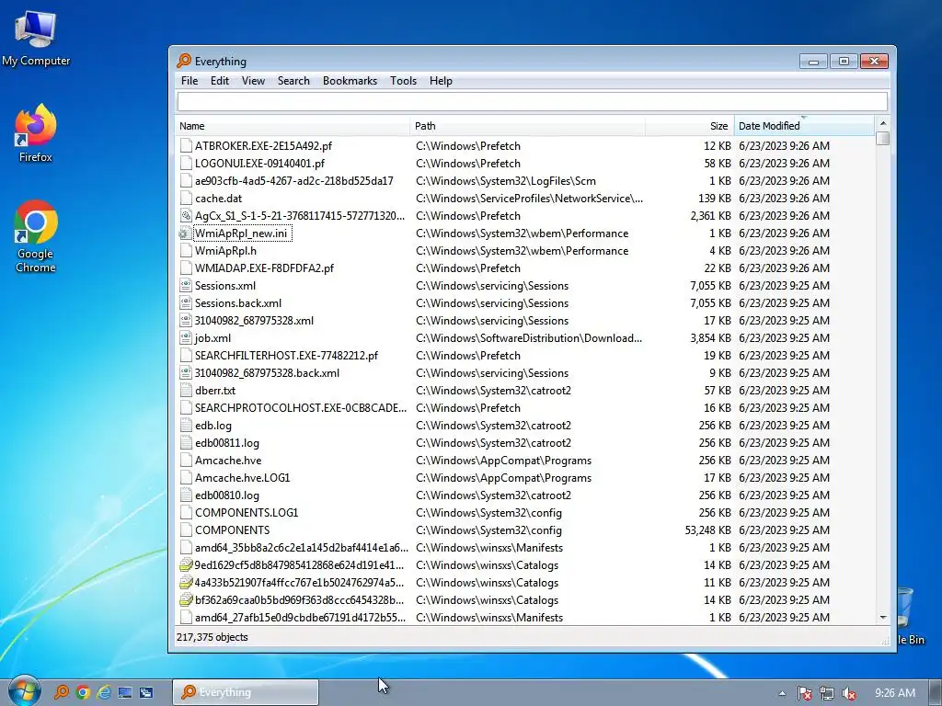Click the Everything taskbar button
Image resolution: width=942 pixels, height=706 pixels.
click(x=245, y=692)
